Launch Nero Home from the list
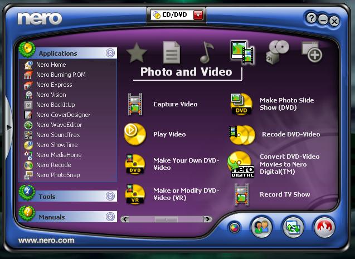This screenshot has width=355, height=259. (51, 65)
